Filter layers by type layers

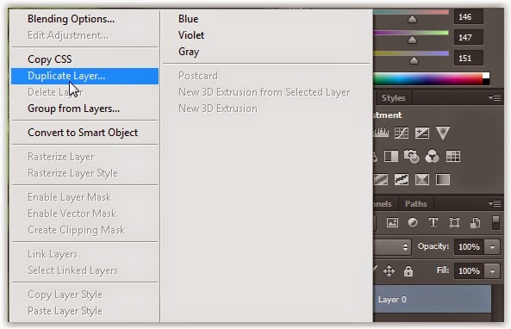pyautogui.click(x=433, y=223)
